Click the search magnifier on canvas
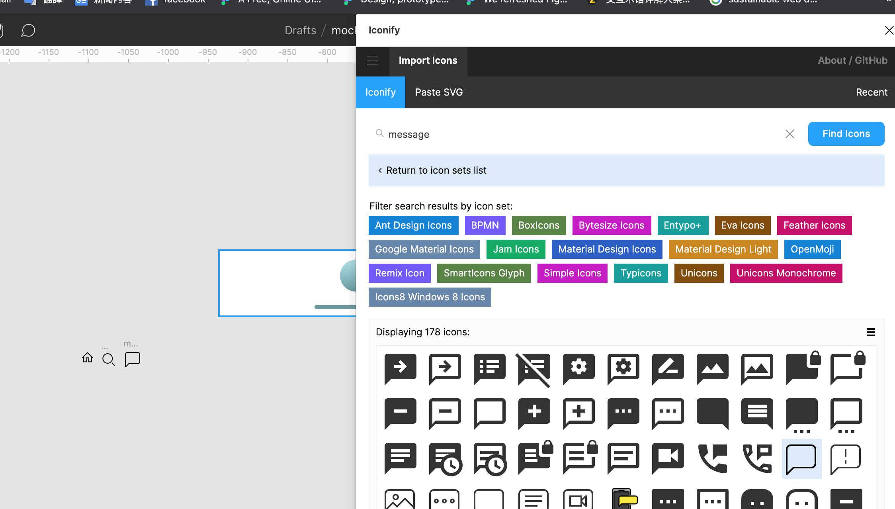 coord(108,359)
